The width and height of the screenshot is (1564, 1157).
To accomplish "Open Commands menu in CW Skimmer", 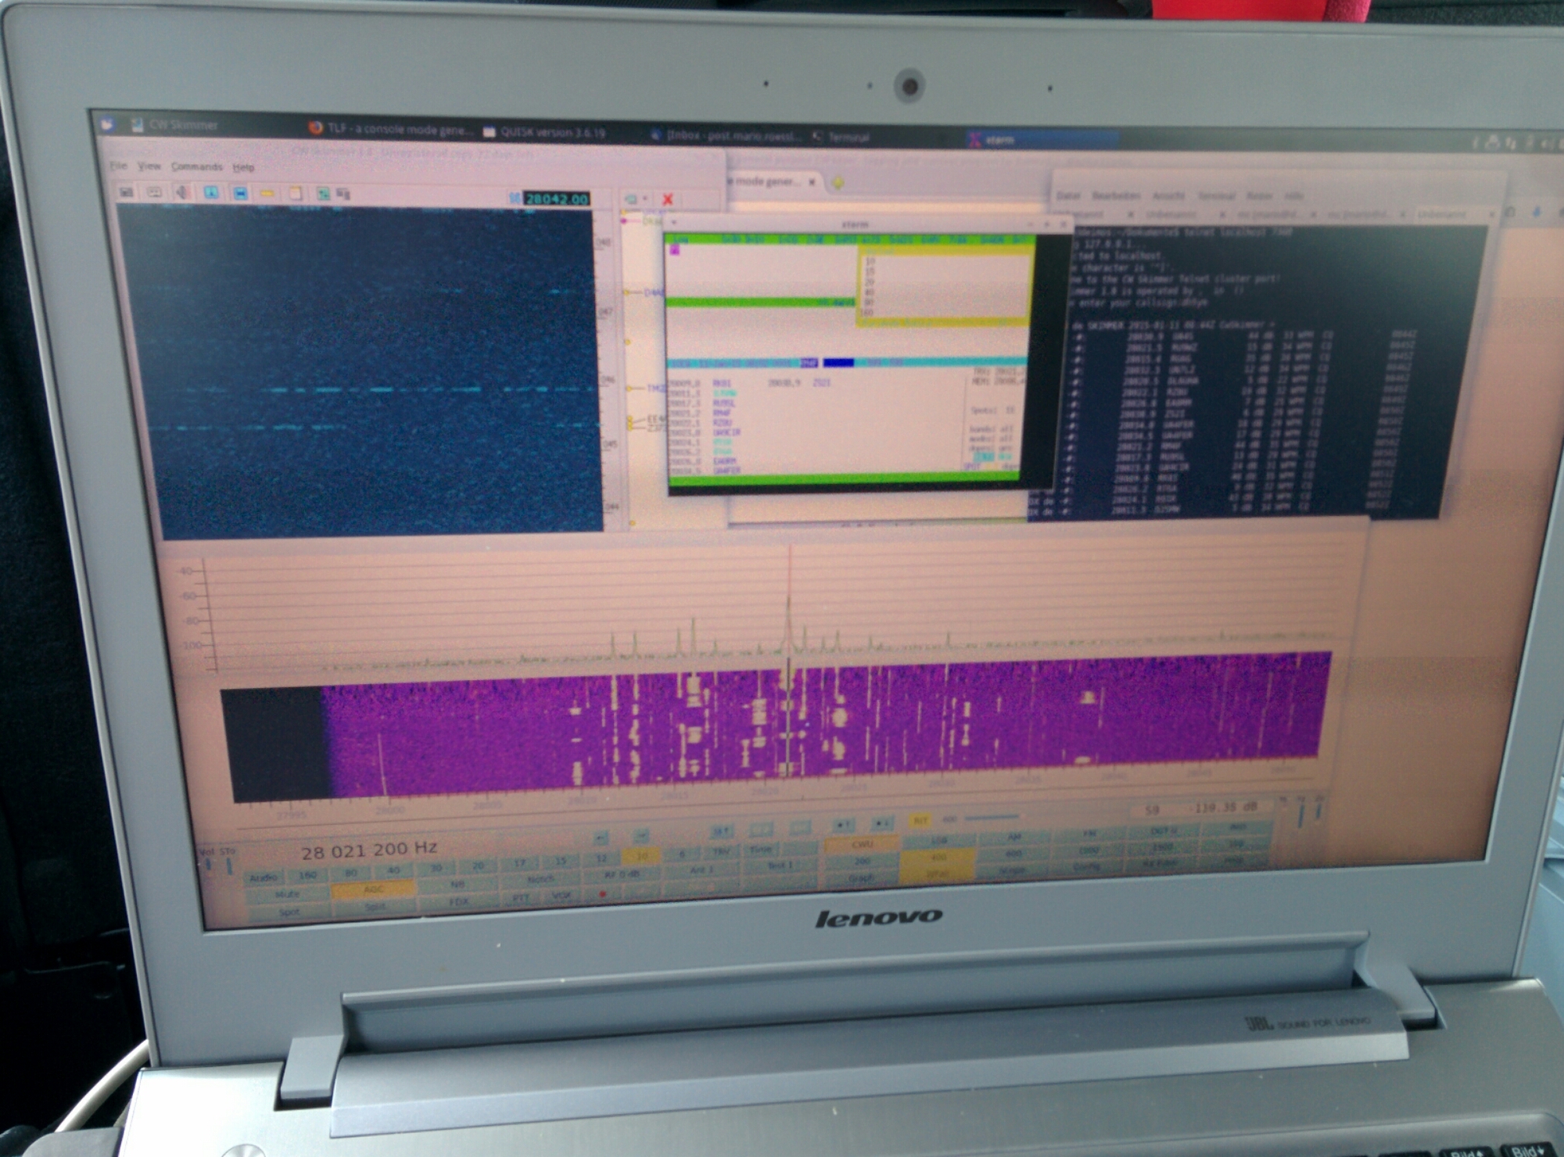I will pos(196,167).
